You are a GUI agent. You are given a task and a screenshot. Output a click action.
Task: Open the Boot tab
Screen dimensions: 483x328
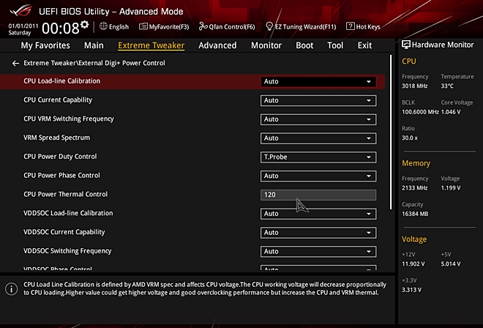pos(304,45)
